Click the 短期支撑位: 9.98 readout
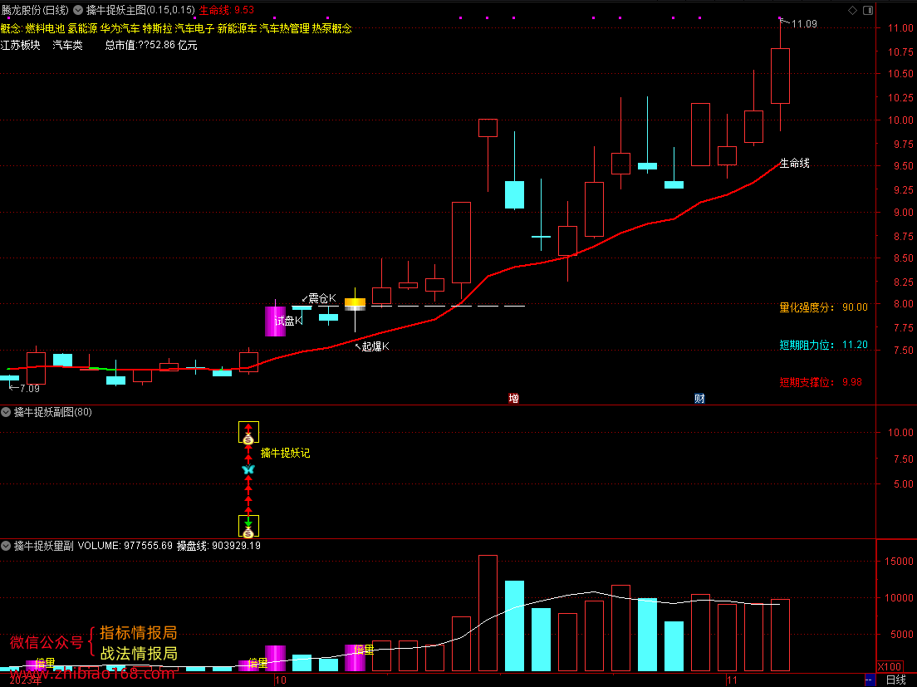917x687 pixels. coord(821,382)
